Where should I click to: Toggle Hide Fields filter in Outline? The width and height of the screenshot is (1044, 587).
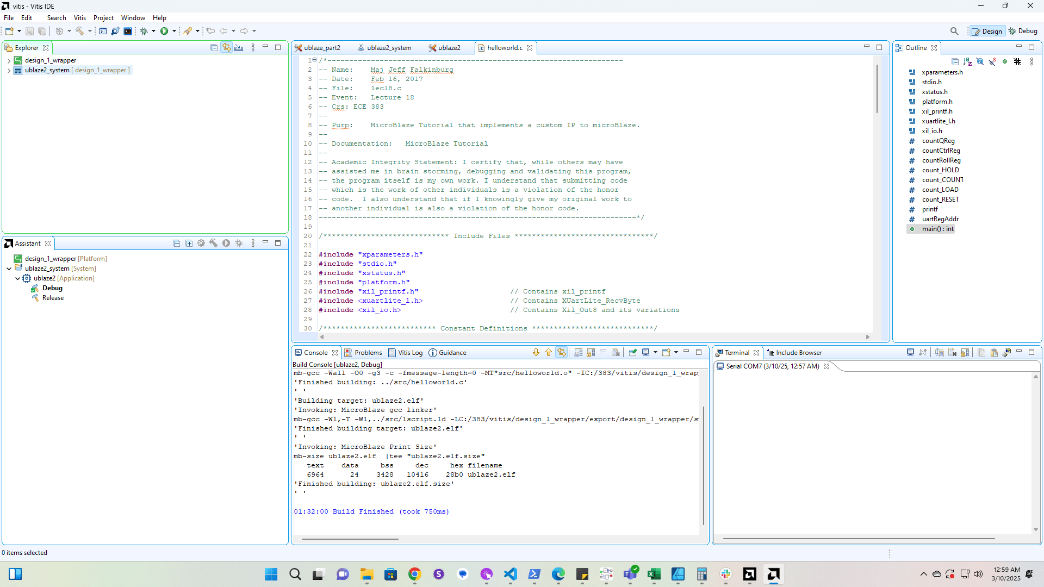click(980, 61)
